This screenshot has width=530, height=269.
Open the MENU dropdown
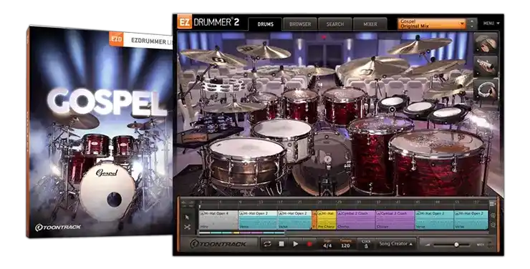(x=491, y=24)
